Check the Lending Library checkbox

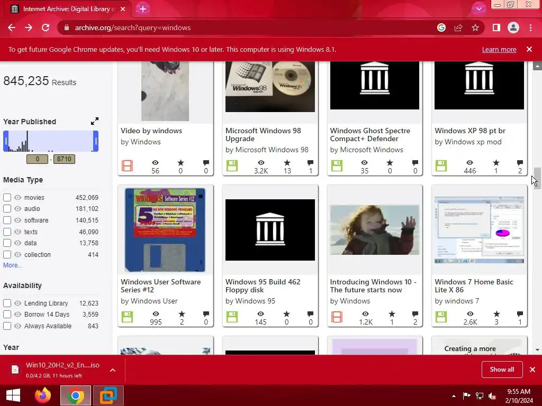coord(7,303)
